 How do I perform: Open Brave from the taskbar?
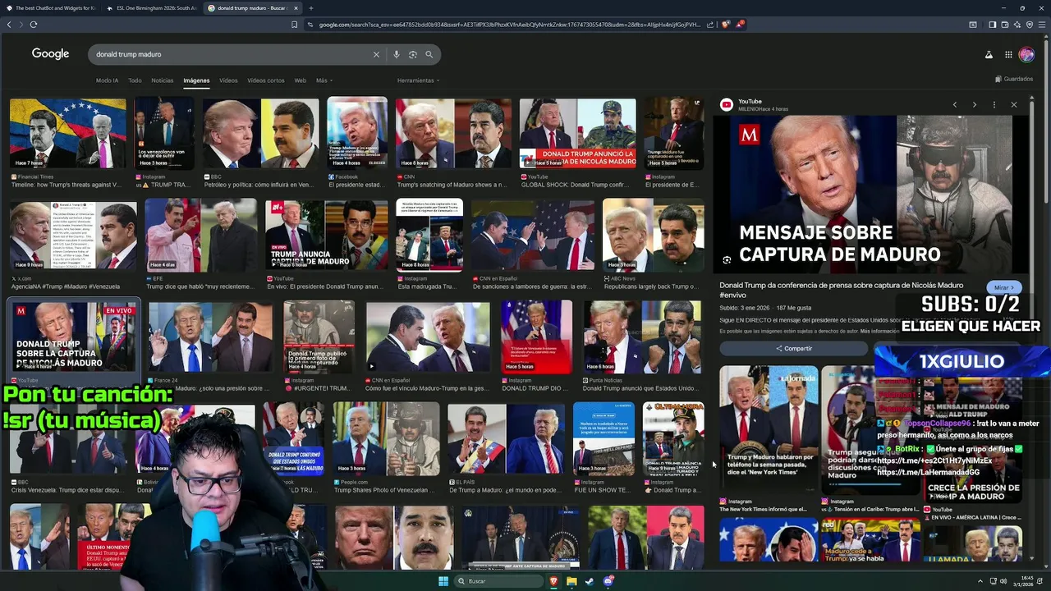553,581
